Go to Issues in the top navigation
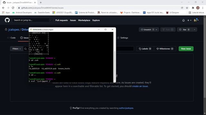The height and width of the screenshot is (115, 206). pyautogui.click(x=73, y=20)
